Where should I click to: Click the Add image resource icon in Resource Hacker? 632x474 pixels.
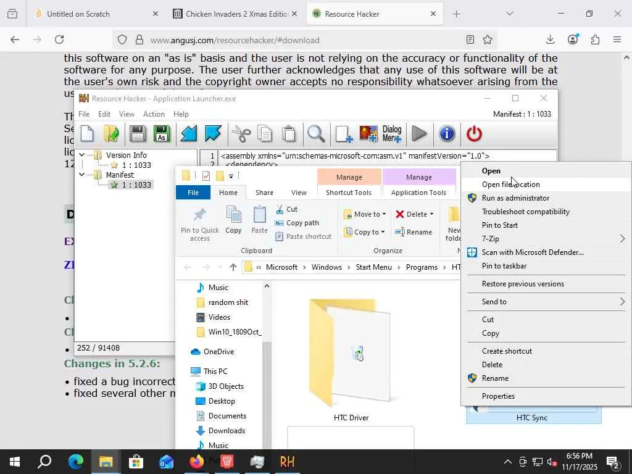coord(368,134)
